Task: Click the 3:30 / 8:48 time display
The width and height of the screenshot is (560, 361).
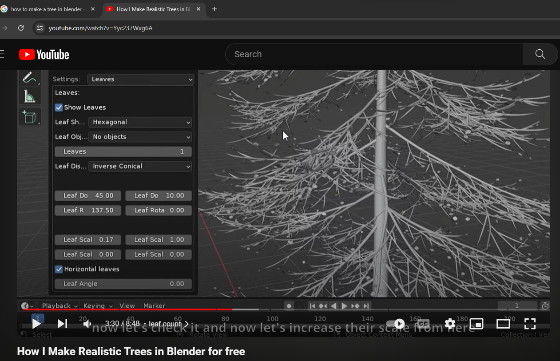Action: click(123, 324)
